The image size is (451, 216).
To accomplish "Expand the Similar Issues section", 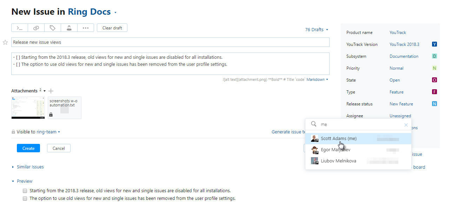I will 30,167.
